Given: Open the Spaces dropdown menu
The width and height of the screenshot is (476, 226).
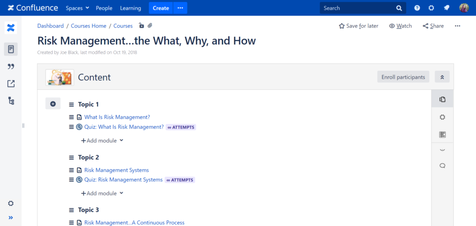Looking at the screenshot, I should click(78, 8).
